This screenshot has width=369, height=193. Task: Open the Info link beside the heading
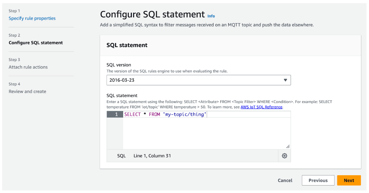point(211,16)
